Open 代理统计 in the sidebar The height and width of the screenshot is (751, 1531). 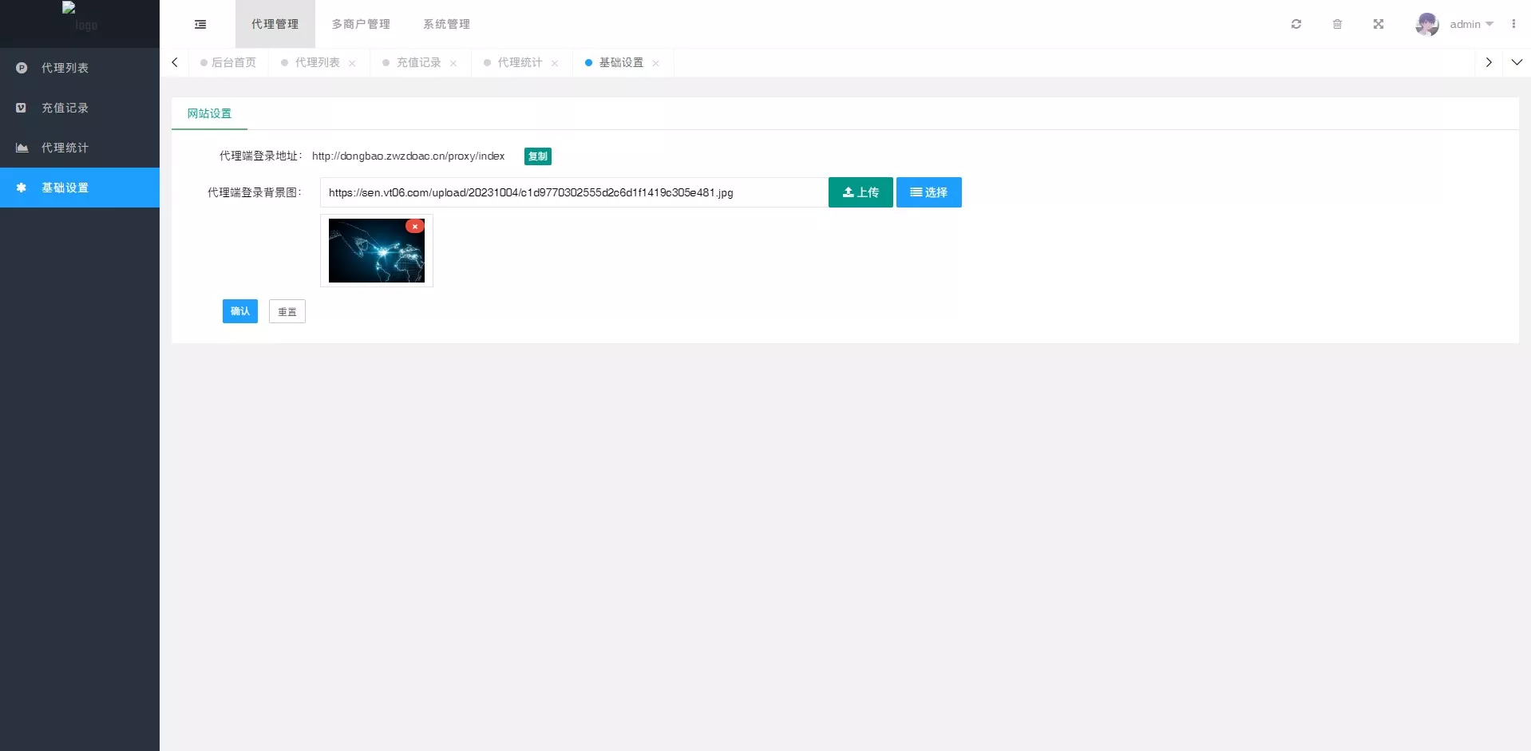pyautogui.click(x=65, y=148)
